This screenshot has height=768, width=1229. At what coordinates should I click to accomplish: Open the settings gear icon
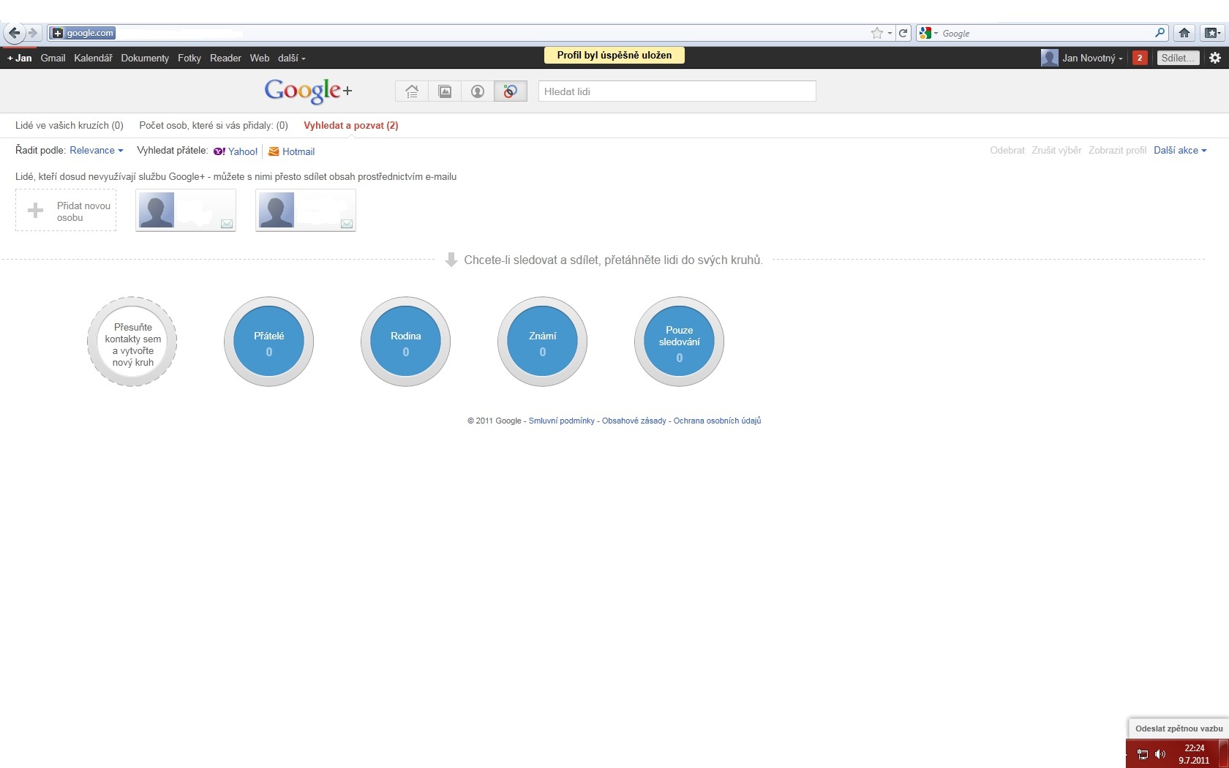click(x=1214, y=58)
